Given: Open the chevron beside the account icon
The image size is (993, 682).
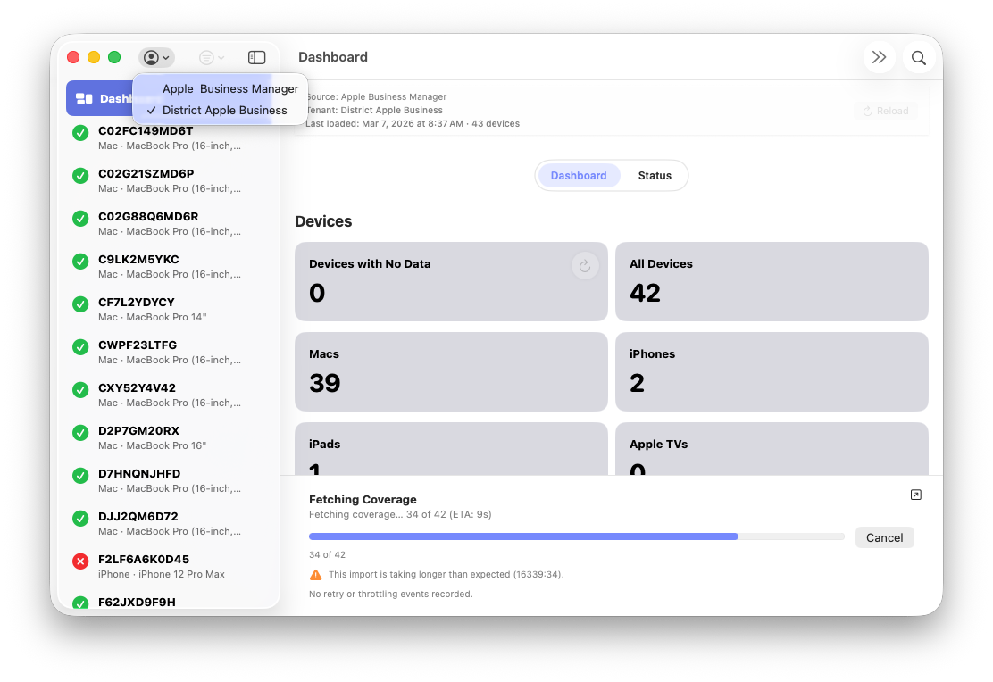Looking at the screenshot, I should click(x=166, y=56).
